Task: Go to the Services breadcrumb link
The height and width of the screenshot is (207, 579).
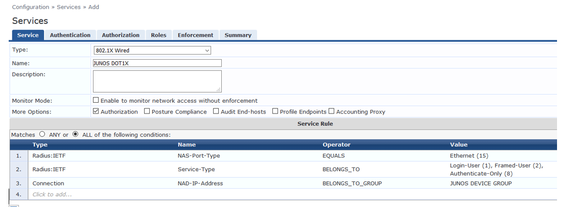Action: 68,7
